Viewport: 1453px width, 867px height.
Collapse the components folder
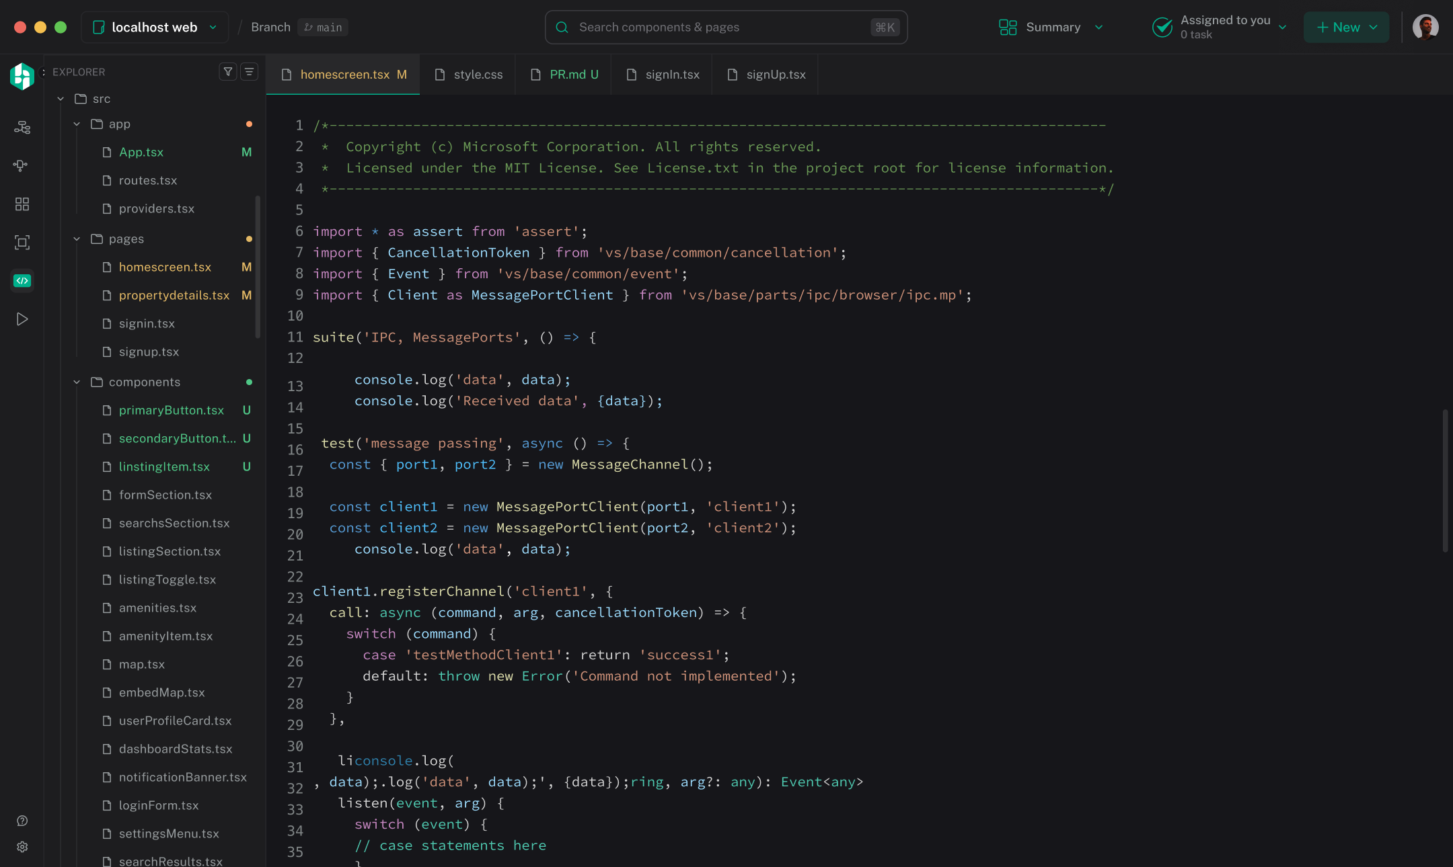click(77, 382)
